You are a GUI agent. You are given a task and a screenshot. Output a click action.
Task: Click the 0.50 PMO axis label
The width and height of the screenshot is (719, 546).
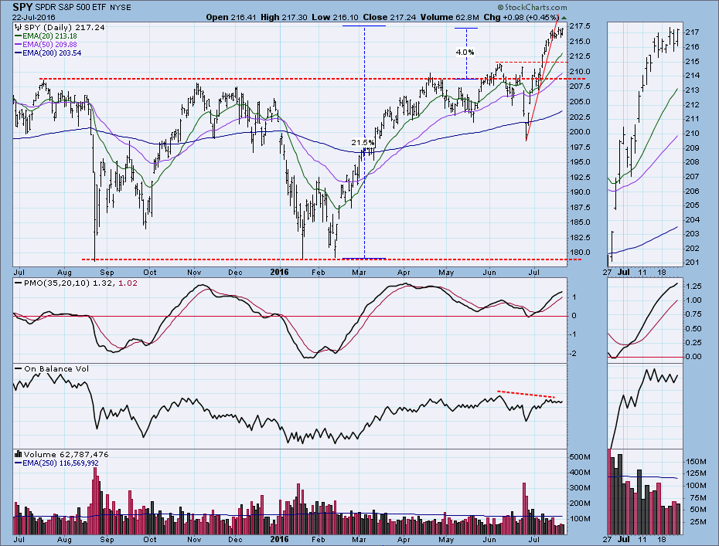pyautogui.click(x=694, y=328)
